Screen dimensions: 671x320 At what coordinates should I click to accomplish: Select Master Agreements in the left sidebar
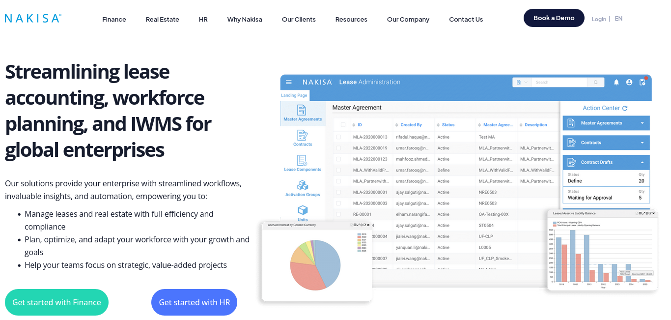tap(303, 113)
